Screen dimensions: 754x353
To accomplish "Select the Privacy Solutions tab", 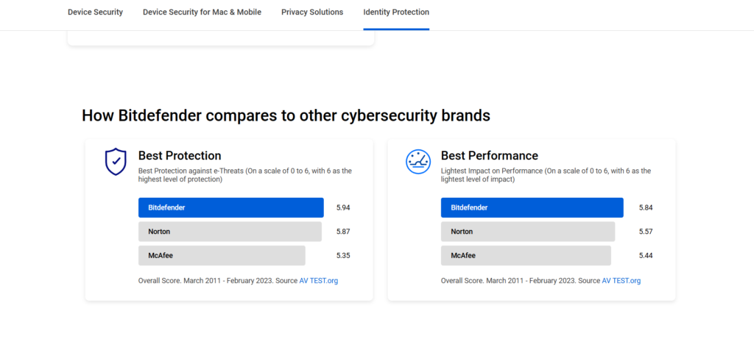I will (x=312, y=12).
